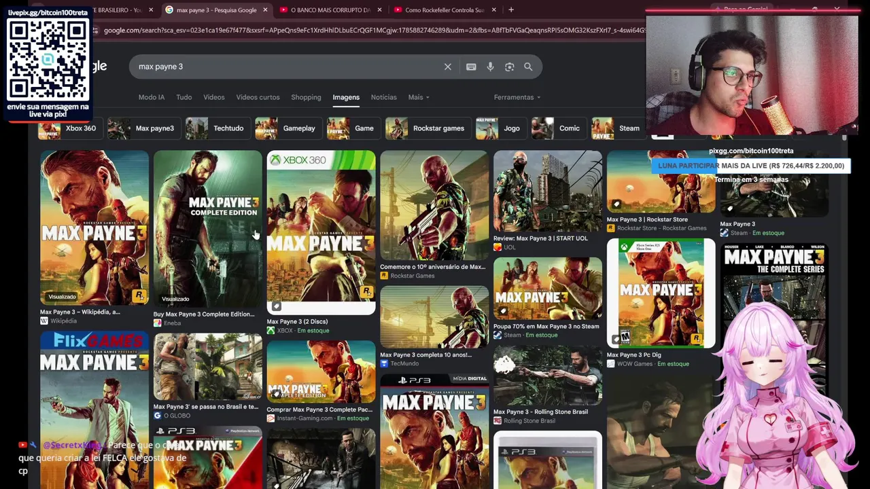Open the Xbox 360 '2 Discs' cover thumbnail

tap(321, 233)
